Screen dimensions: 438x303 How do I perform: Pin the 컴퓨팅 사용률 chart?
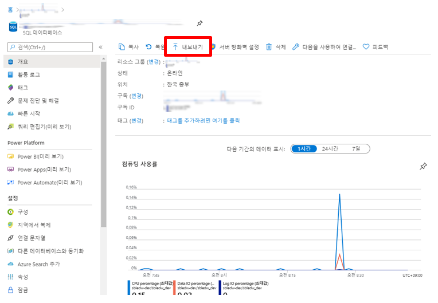423,166
